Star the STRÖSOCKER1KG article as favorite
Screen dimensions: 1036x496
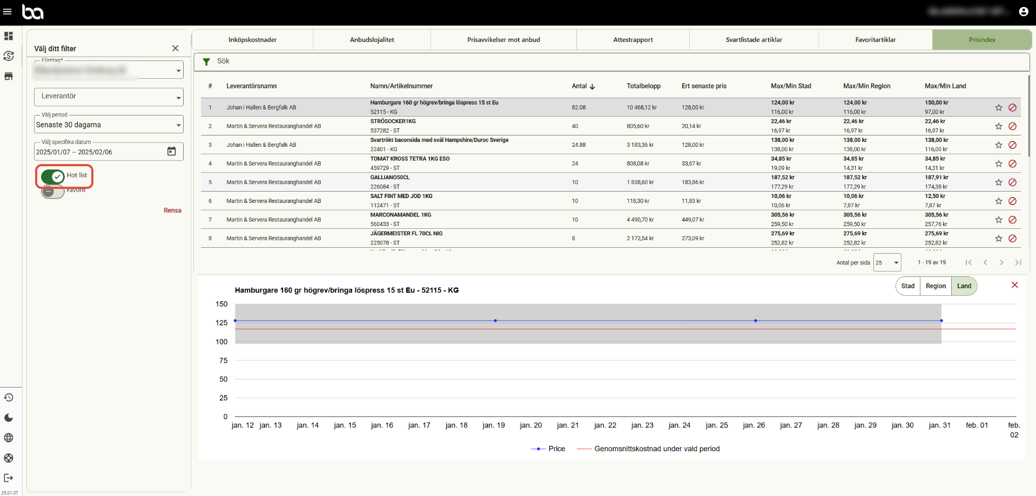click(998, 126)
